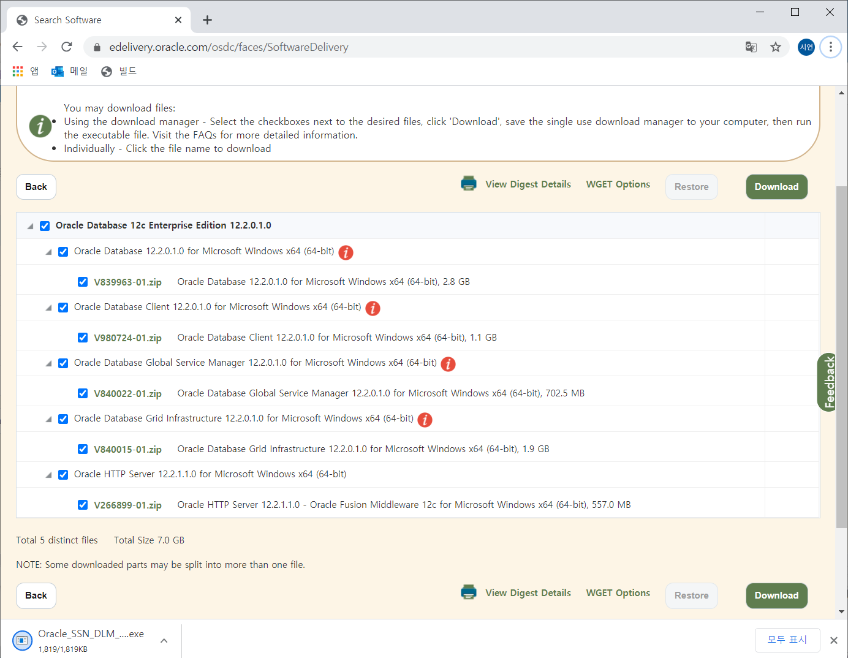Reload the page with the refresh icon
This screenshot has width=848, height=658.
(x=67, y=47)
